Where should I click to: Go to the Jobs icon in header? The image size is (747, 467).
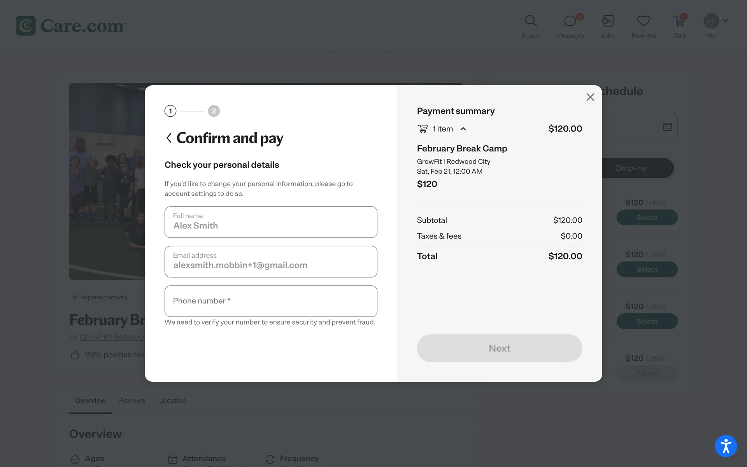coord(607,26)
